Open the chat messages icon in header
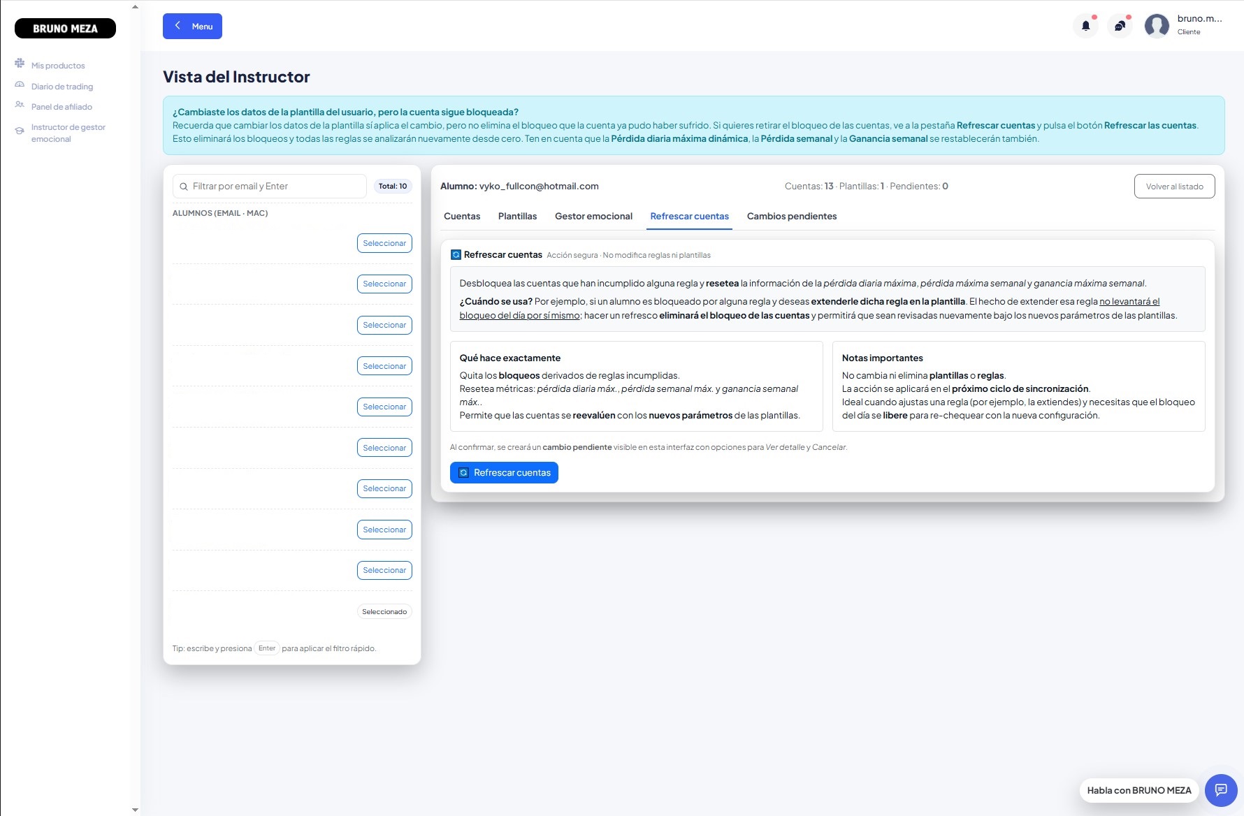This screenshot has height=816, width=1244. tap(1120, 26)
